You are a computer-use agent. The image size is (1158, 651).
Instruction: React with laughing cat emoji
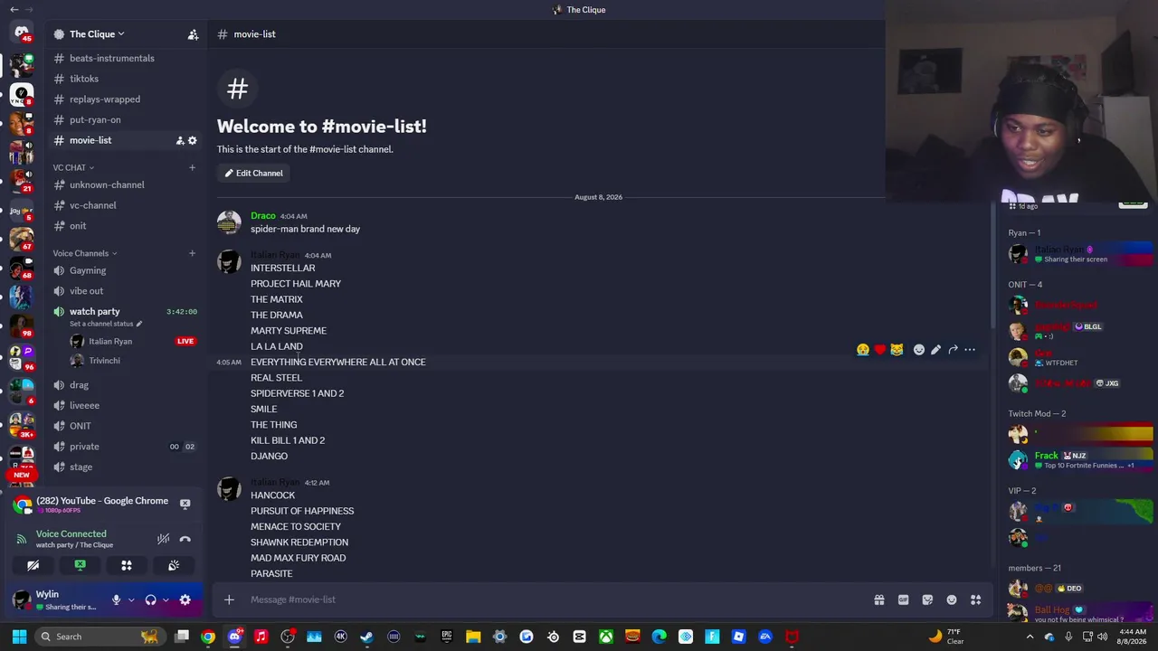coord(897,350)
